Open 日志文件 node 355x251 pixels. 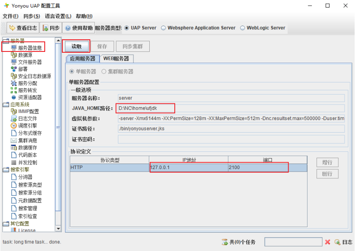click(24, 118)
